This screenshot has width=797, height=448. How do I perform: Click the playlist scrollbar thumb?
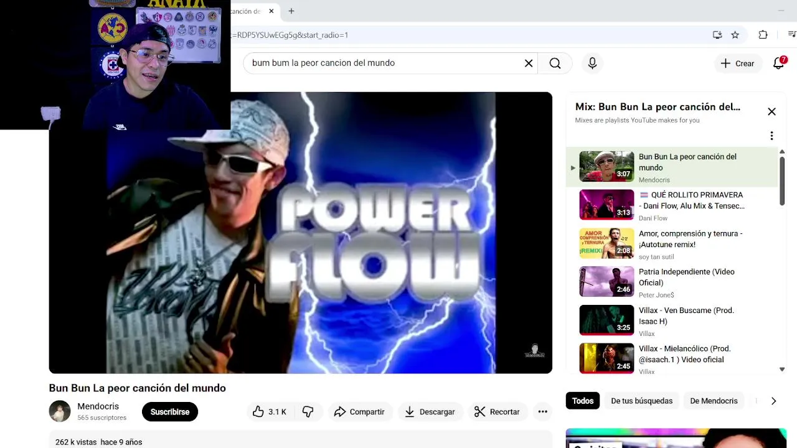coord(782,180)
